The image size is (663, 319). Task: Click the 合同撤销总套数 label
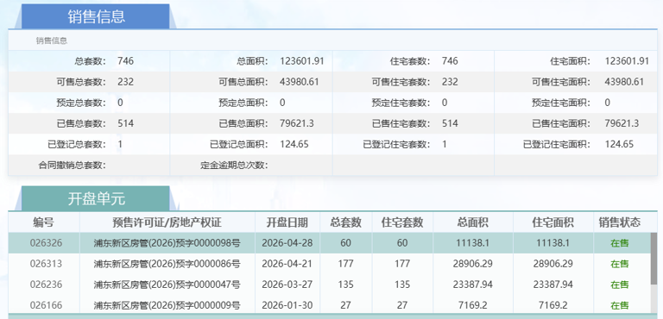coord(72,166)
